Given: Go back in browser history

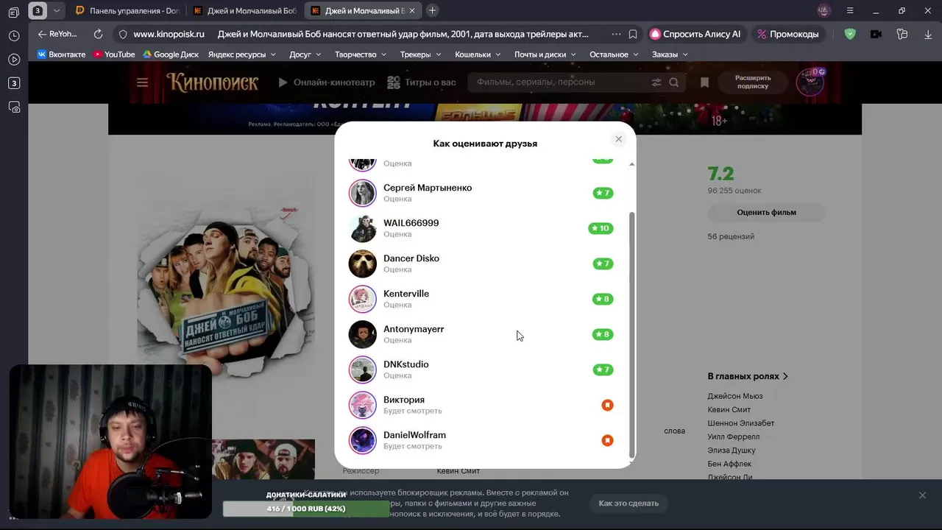Looking at the screenshot, I should [42, 34].
